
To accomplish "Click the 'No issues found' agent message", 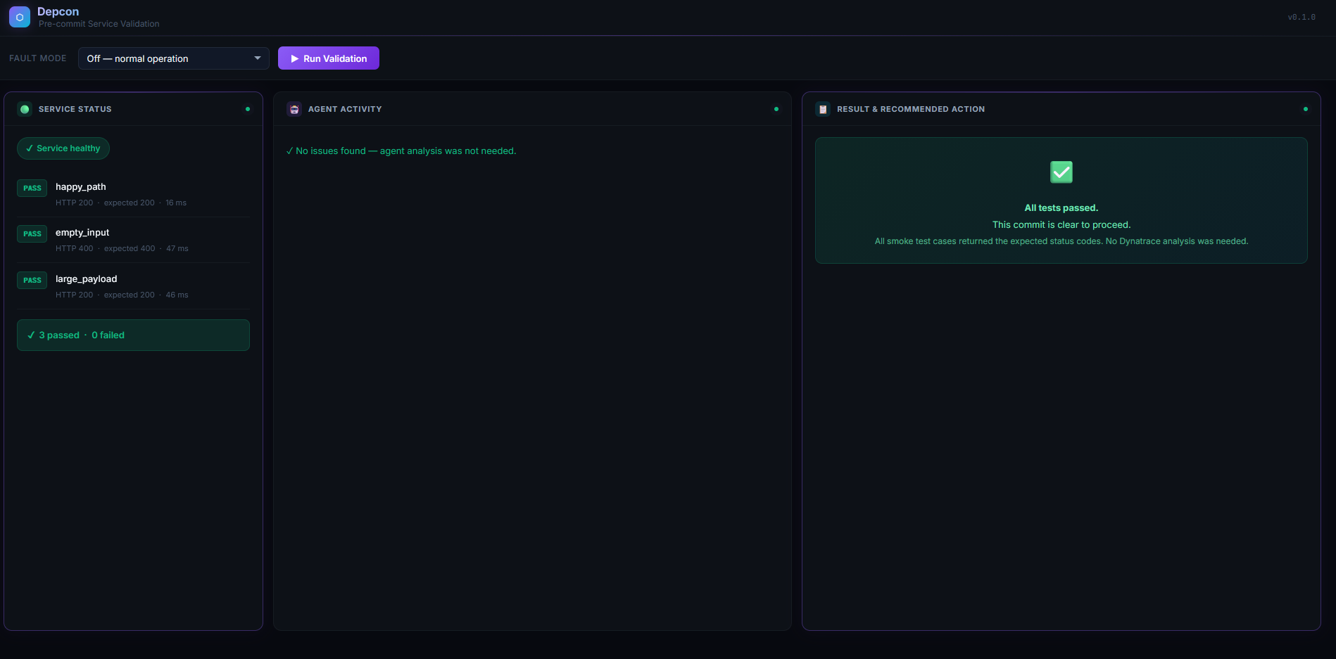I will (x=401, y=151).
